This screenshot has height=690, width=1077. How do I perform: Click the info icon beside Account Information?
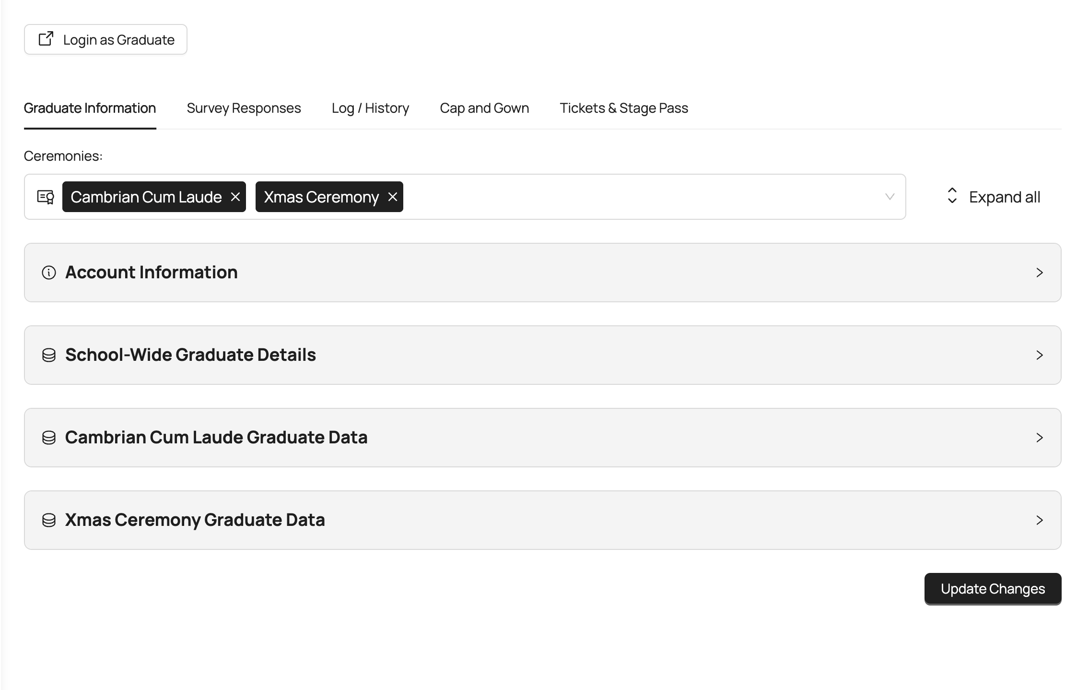pyautogui.click(x=49, y=273)
